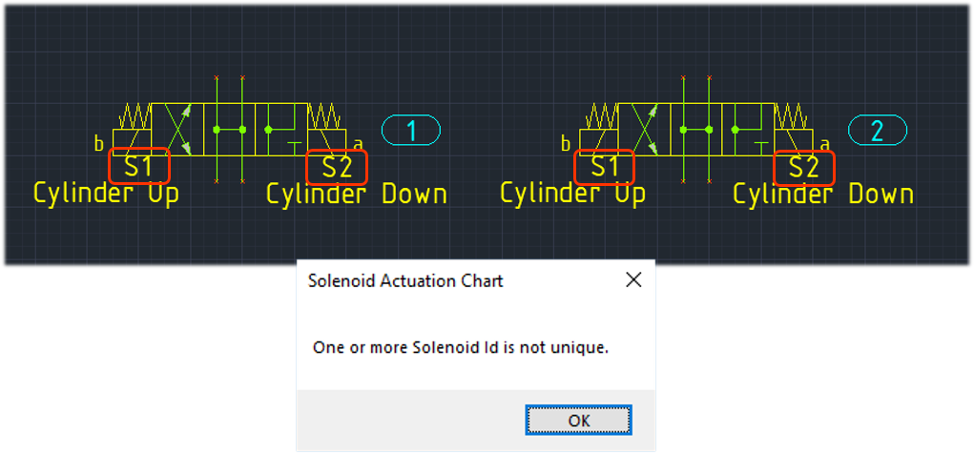Image resolution: width=974 pixels, height=453 pixels.
Task: Select the Cylinder Down text under valve 2
Action: 823,194
